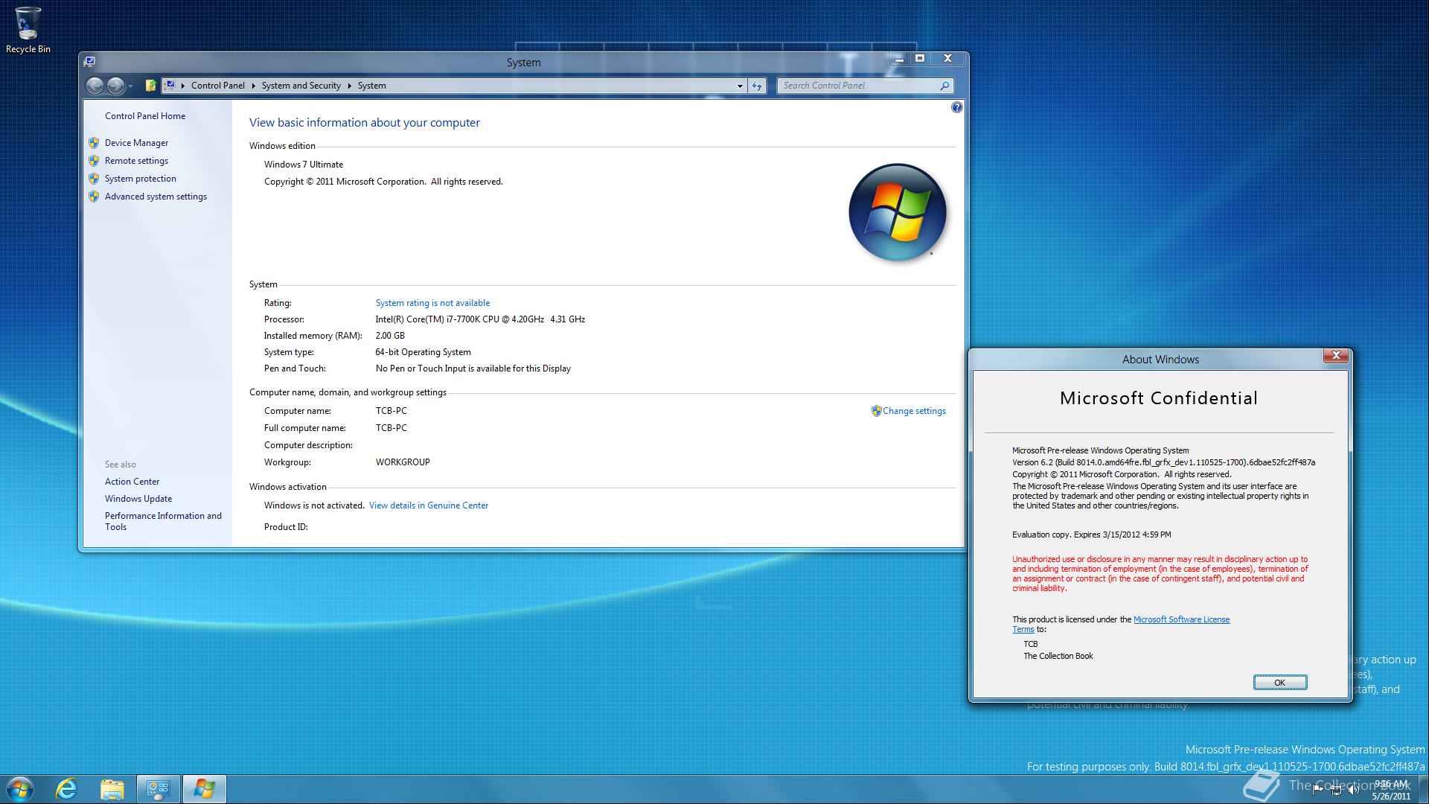Image resolution: width=1429 pixels, height=804 pixels.
Task: Click shield icon beside System protection
Action: point(94,179)
